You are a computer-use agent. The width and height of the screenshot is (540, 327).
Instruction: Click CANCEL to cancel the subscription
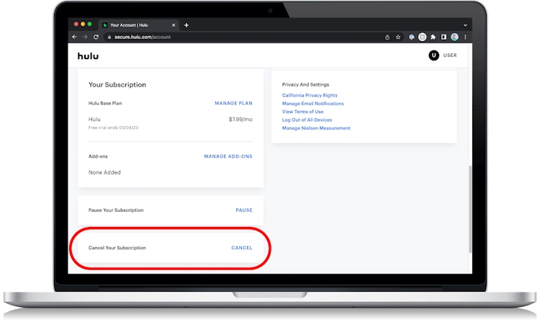(x=242, y=248)
